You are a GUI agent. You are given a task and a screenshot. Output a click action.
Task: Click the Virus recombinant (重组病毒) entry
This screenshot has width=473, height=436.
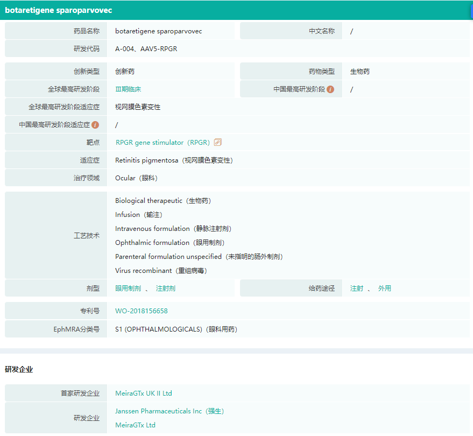pyautogui.click(x=161, y=271)
